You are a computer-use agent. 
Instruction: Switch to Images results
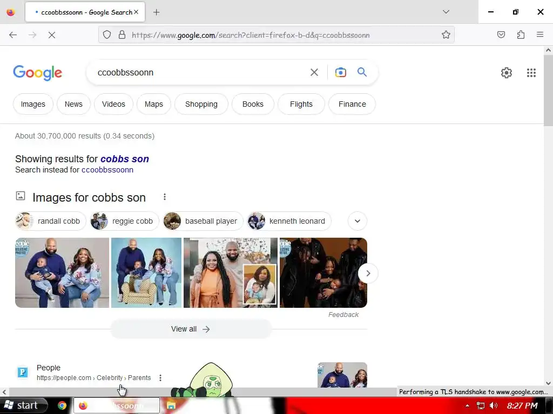[33, 104]
